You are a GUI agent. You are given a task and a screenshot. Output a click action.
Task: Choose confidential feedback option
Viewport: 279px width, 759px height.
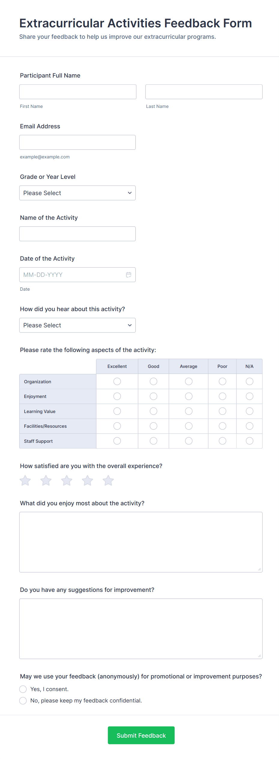[x=23, y=700]
